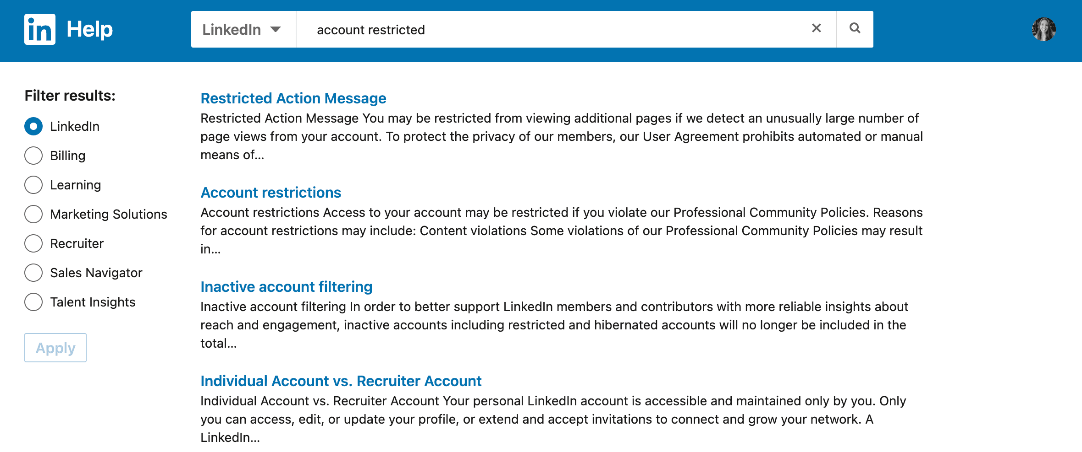Screen dimensions: 1082x452
Task: Pick the Recruiter filter option
Action: pyautogui.click(x=33, y=243)
